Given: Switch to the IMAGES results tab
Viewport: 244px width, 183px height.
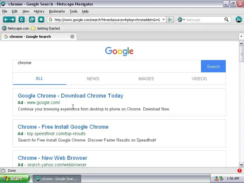Looking at the screenshot, I should (x=146, y=79).
